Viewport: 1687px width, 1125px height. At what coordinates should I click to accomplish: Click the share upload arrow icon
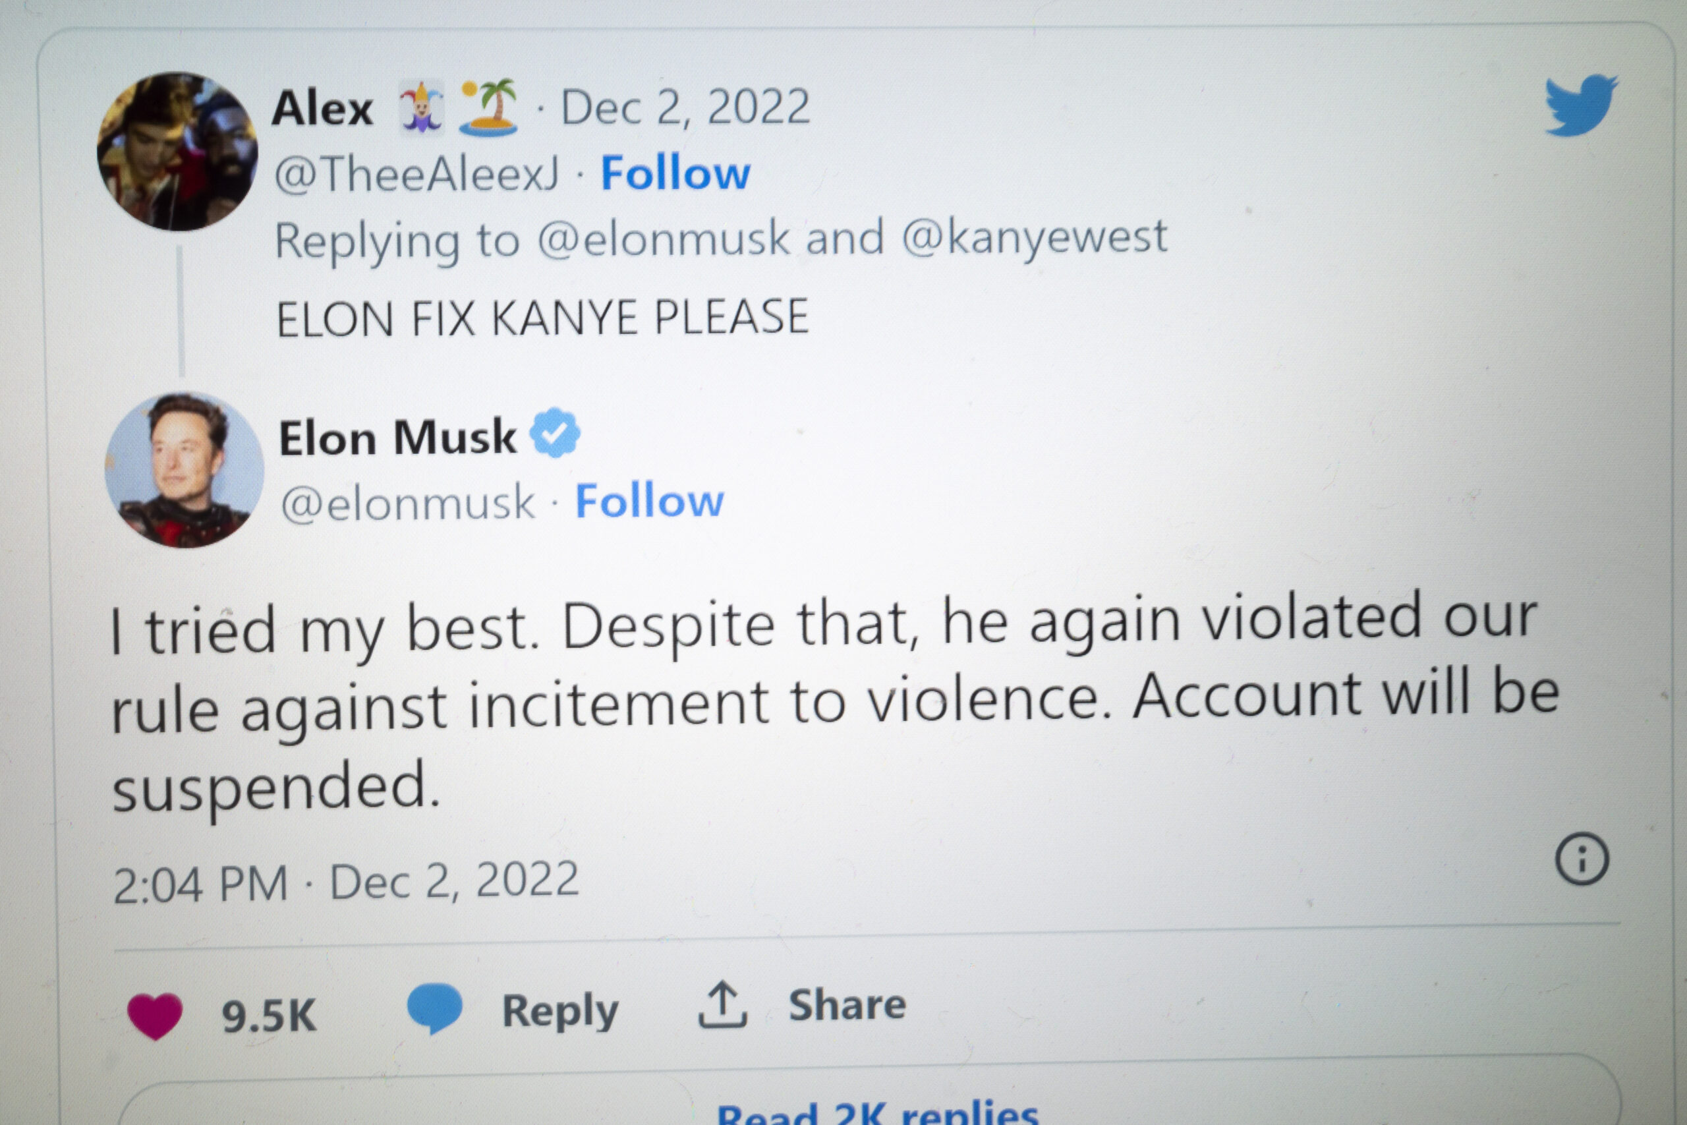(x=722, y=1005)
